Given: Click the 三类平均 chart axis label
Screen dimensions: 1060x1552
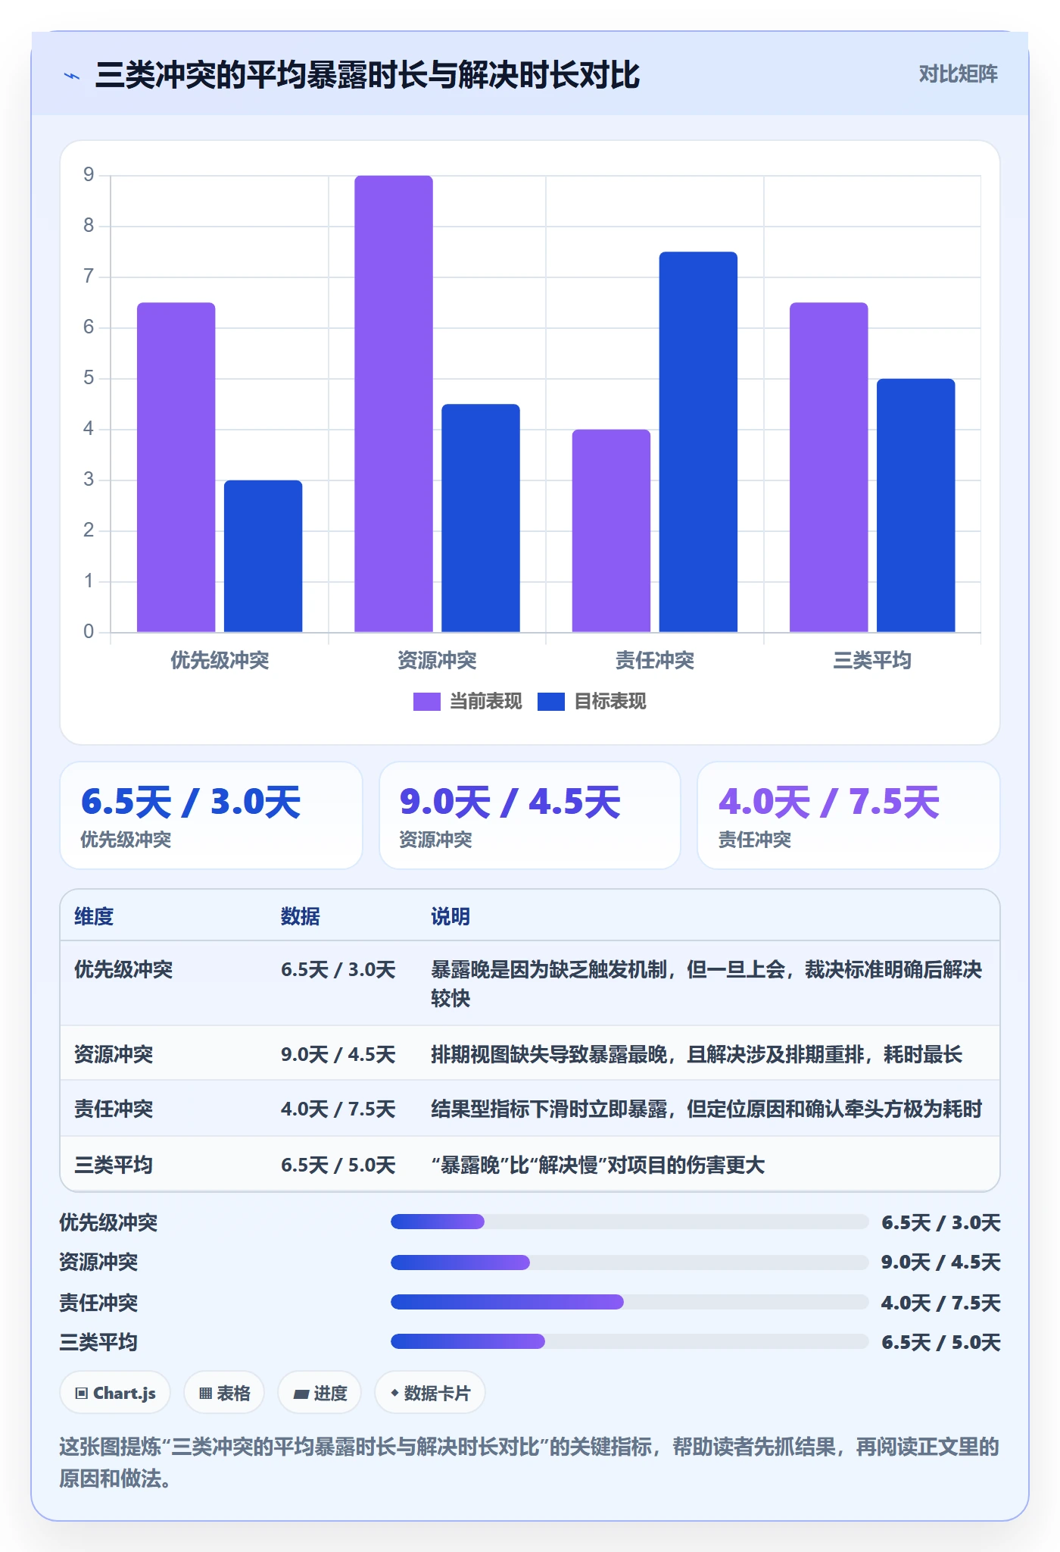Looking at the screenshot, I should [x=872, y=660].
